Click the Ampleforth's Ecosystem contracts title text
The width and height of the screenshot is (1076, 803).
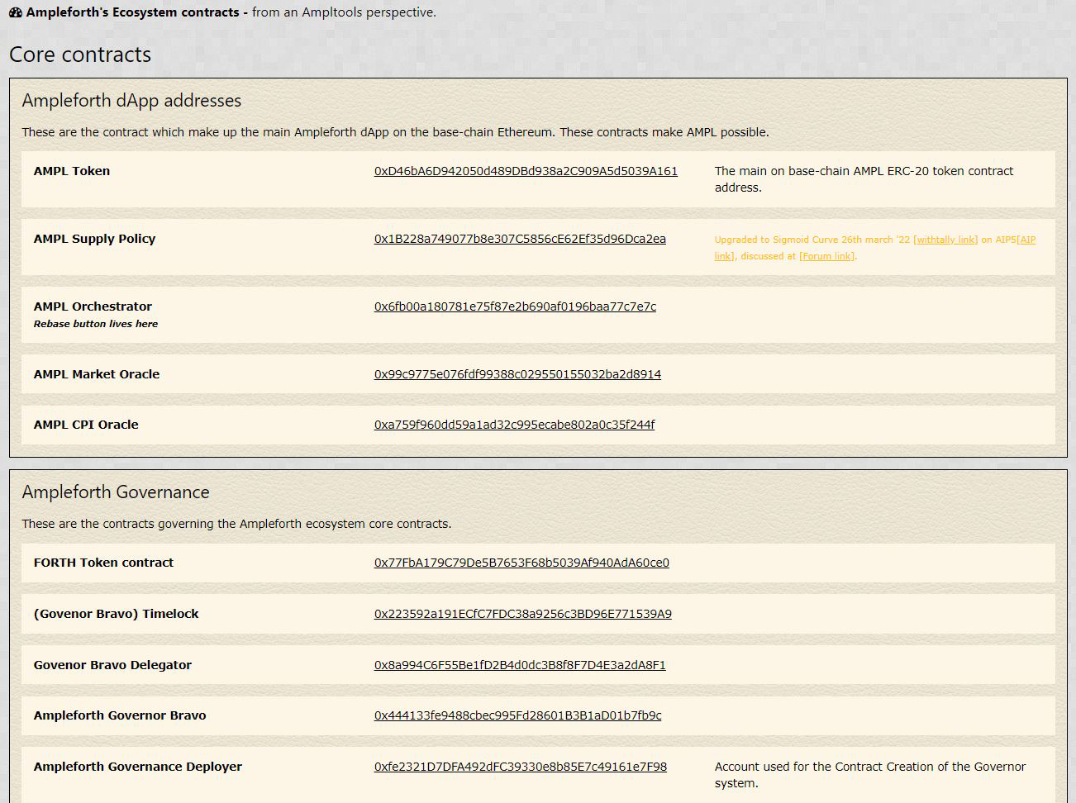[x=132, y=12]
